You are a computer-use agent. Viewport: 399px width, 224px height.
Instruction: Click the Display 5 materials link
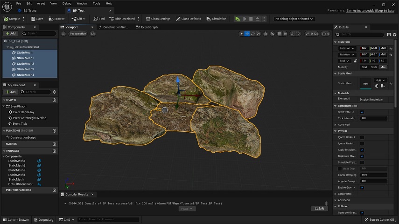(371, 99)
